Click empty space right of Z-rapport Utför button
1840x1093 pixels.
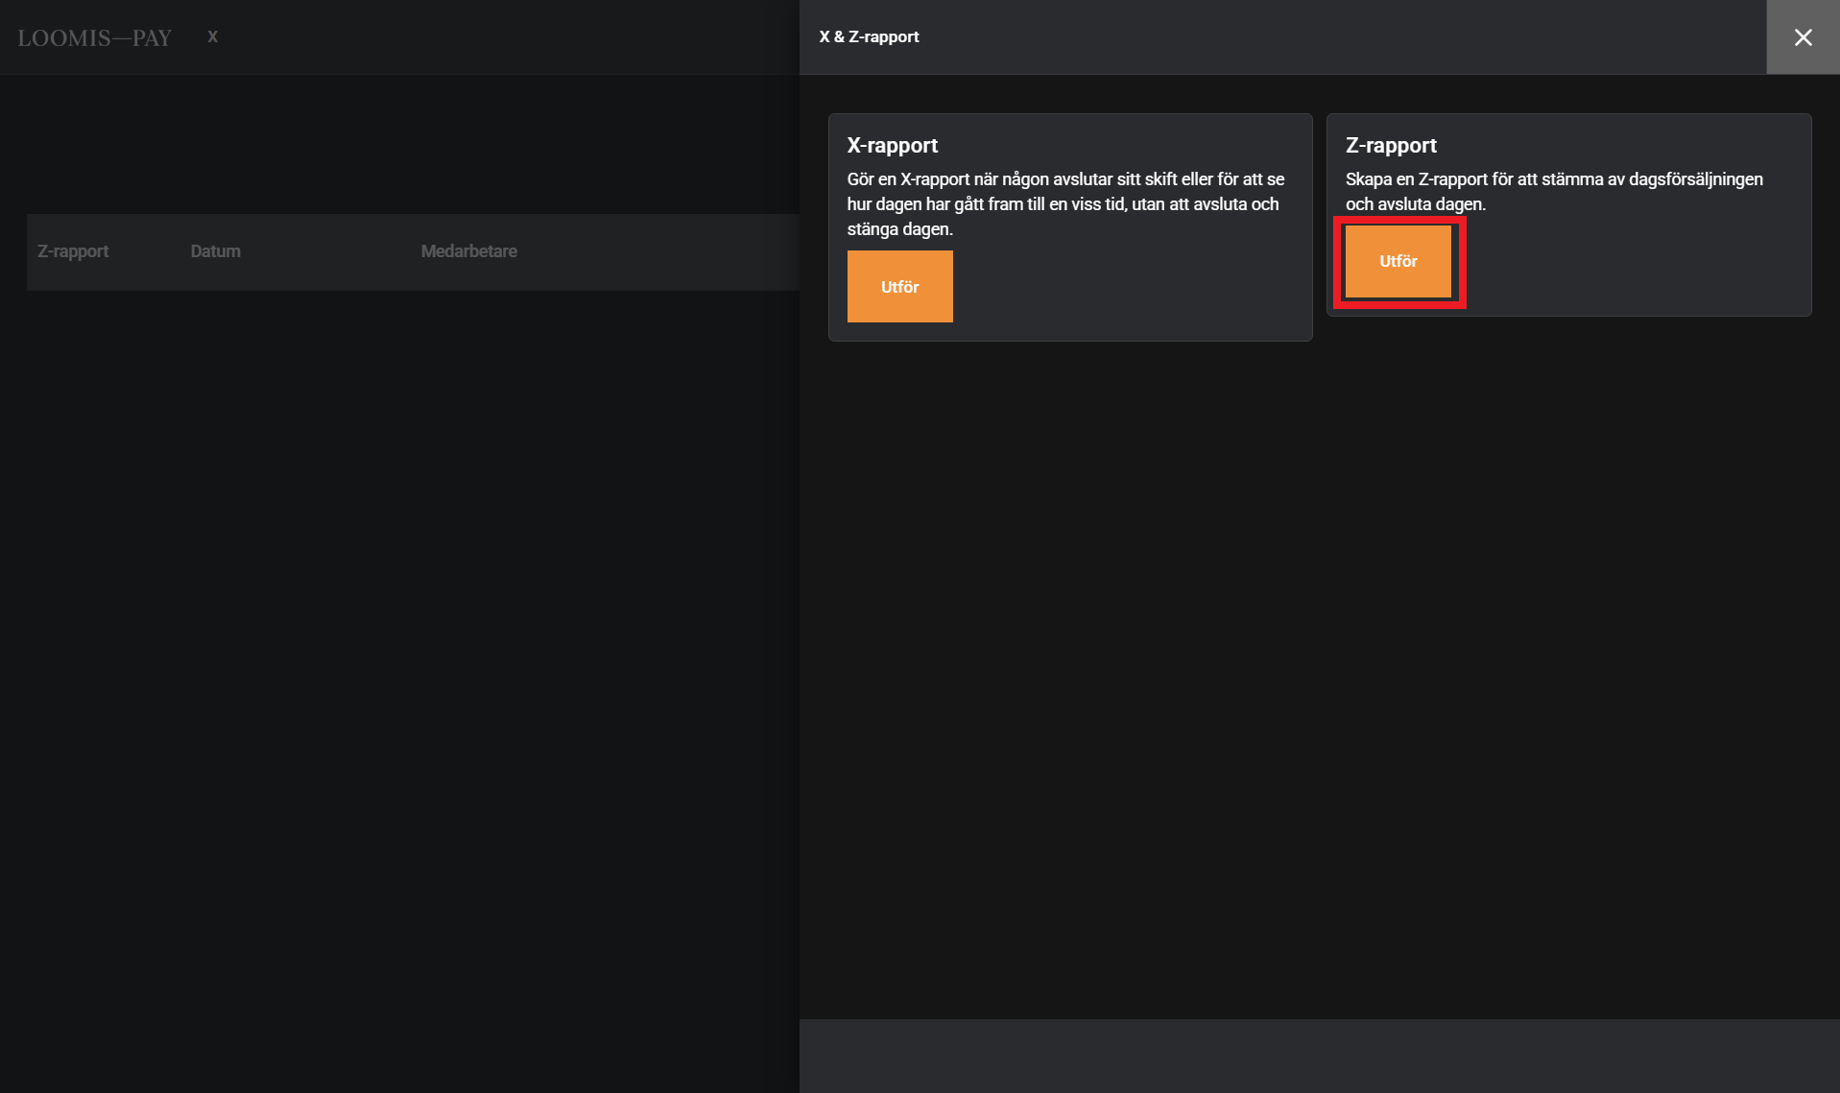pyautogui.click(x=1632, y=261)
